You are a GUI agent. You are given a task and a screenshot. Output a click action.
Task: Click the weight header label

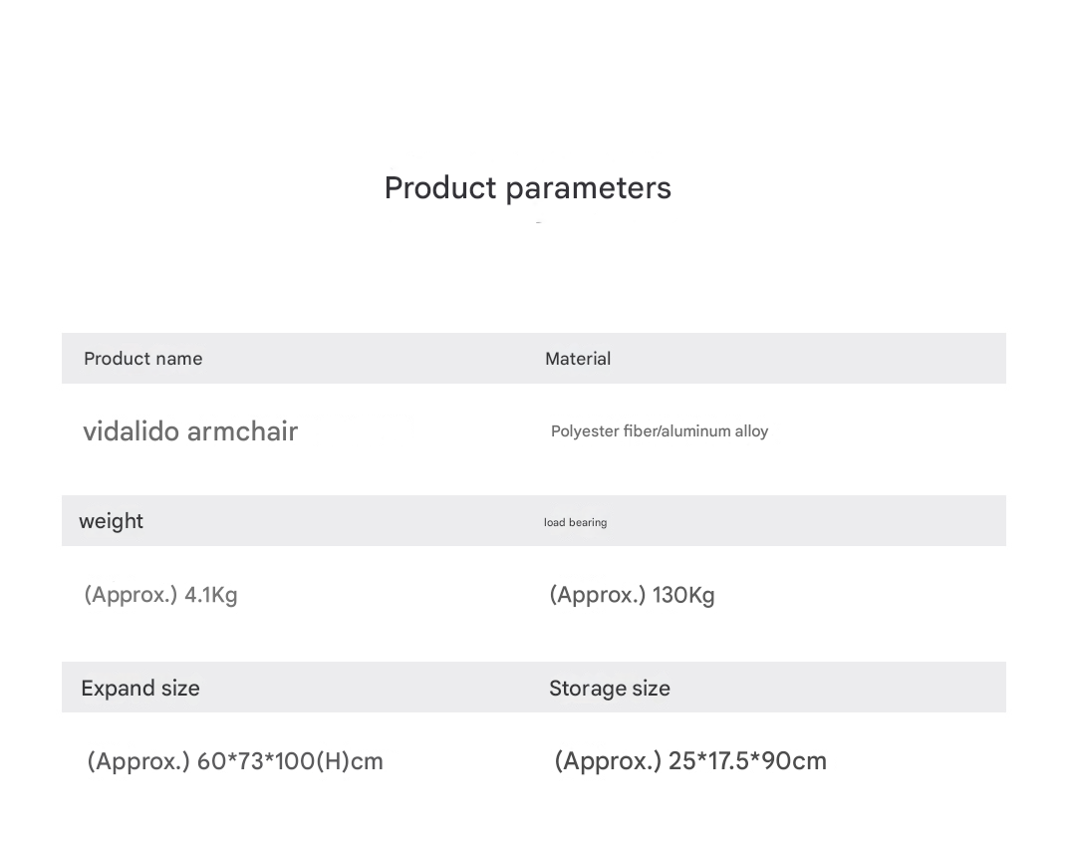[x=111, y=521]
